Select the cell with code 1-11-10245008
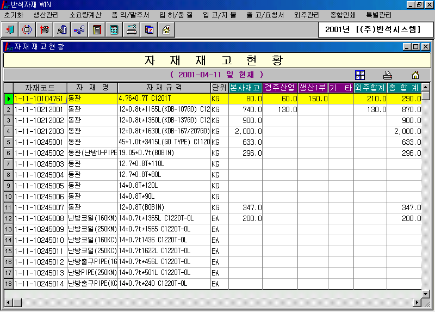Image resolution: width=435 pixels, height=312 pixels. (x=40, y=218)
